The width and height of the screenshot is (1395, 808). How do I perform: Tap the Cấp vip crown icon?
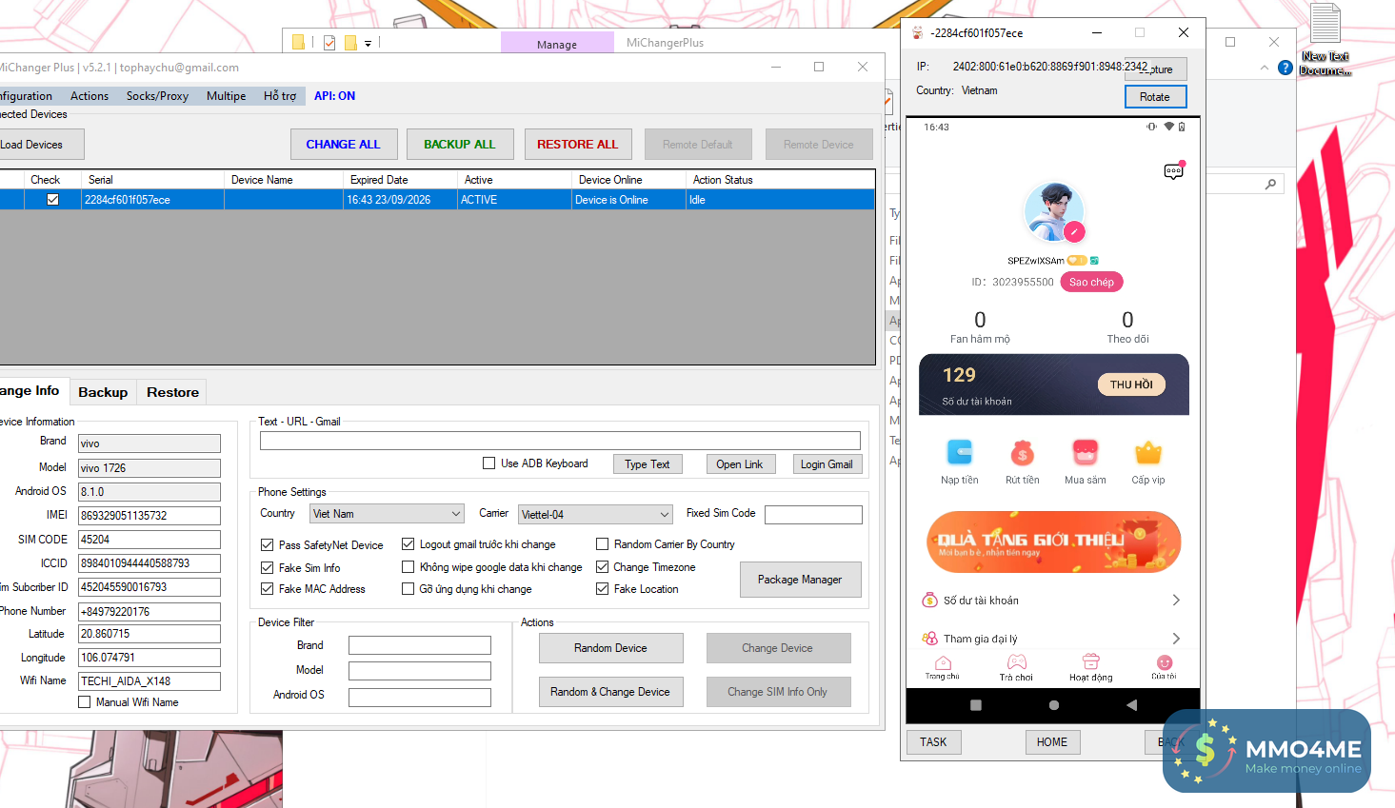1147,452
